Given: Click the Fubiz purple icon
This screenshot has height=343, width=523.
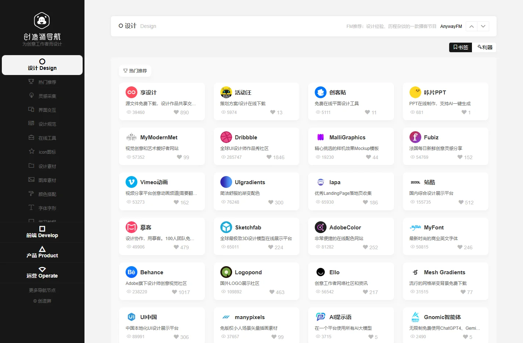Looking at the screenshot, I should click(415, 137).
